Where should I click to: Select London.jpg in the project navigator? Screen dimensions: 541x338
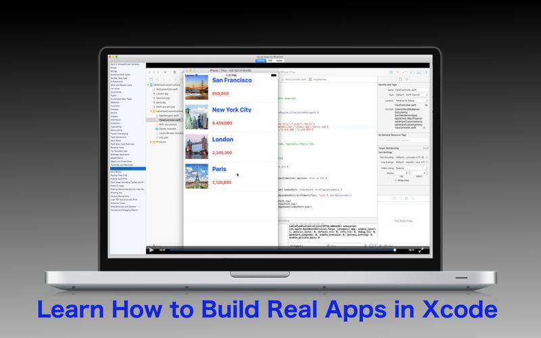click(x=162, y=93)
